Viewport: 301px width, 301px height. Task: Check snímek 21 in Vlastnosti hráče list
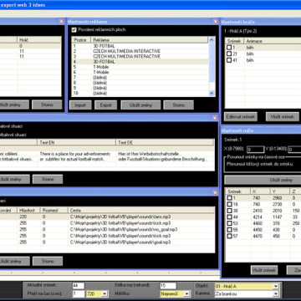coord(229,54)
